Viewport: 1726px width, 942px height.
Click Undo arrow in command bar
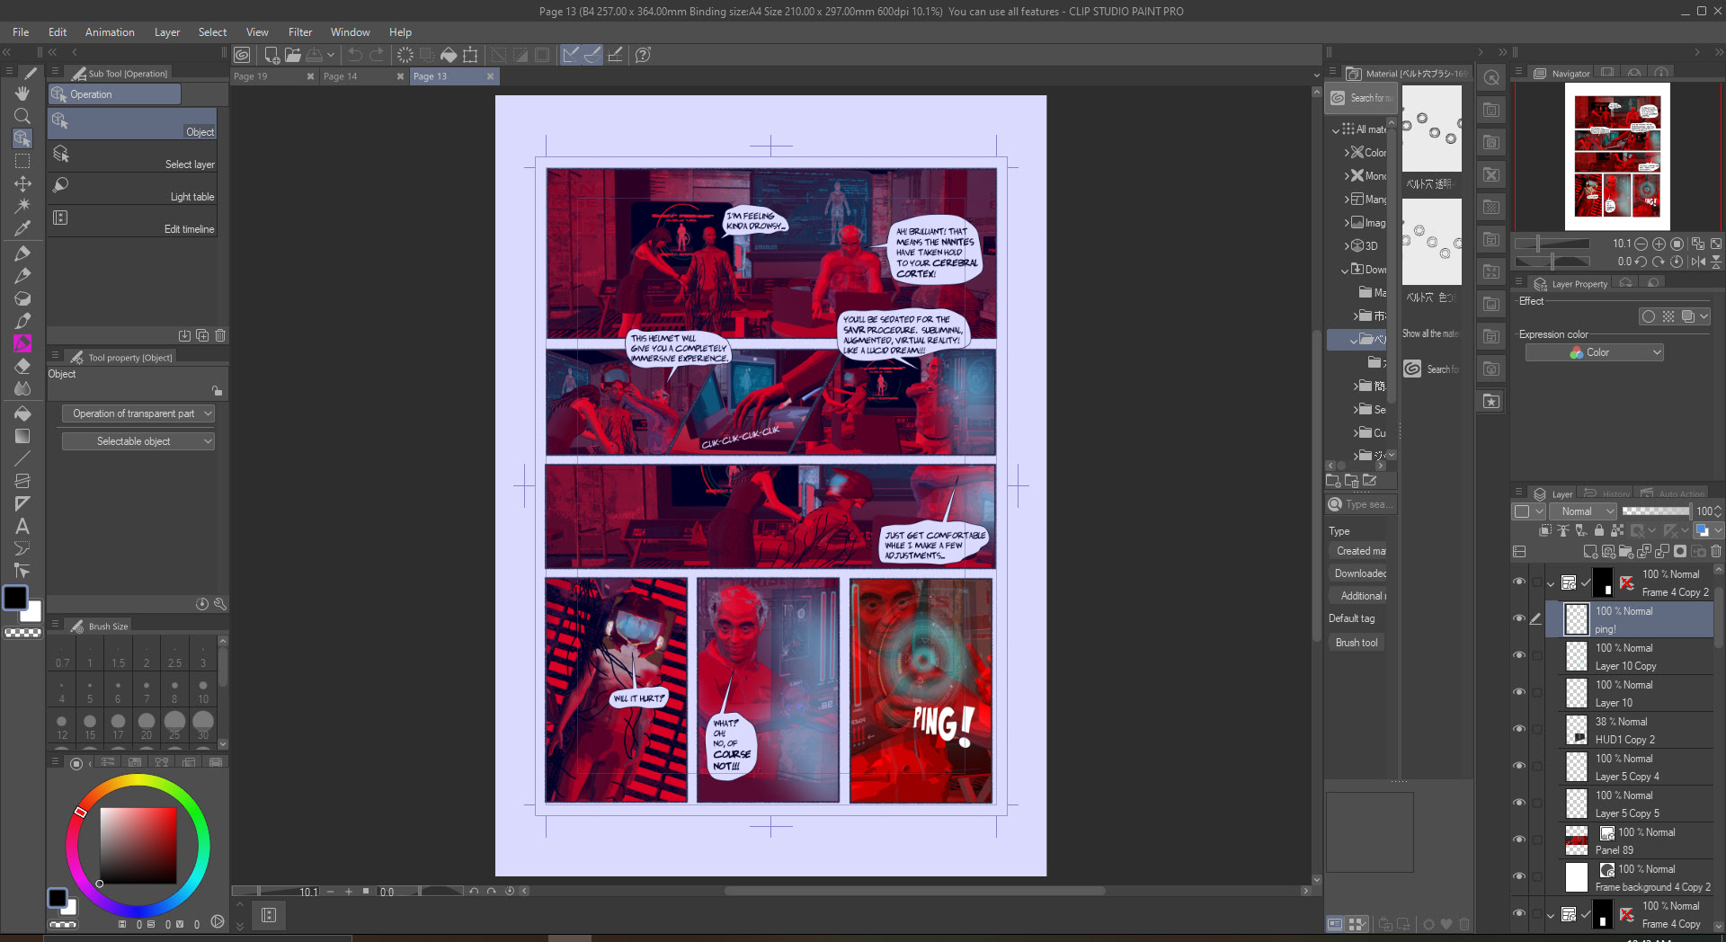coord(355,55)
